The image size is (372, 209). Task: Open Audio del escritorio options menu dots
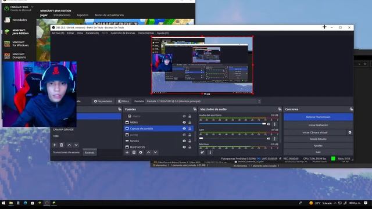275,124
